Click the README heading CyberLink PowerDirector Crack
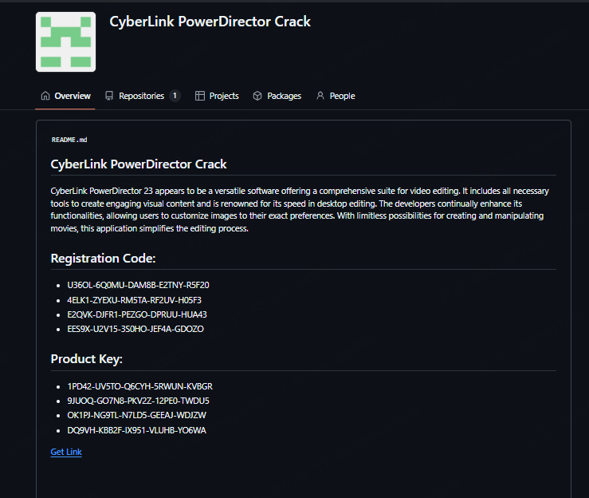 point(139,164)
